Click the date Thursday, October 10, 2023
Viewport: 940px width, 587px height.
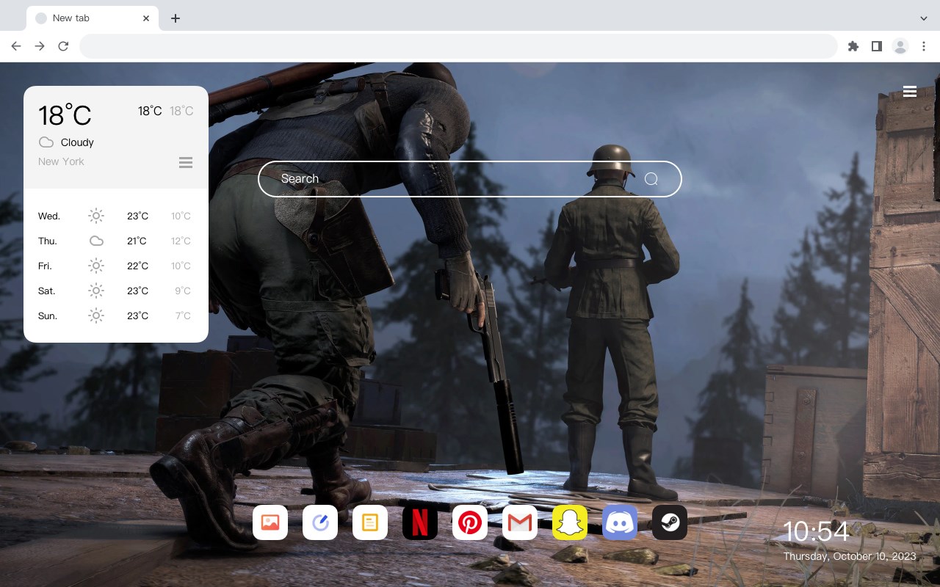(x=850, y=556)
